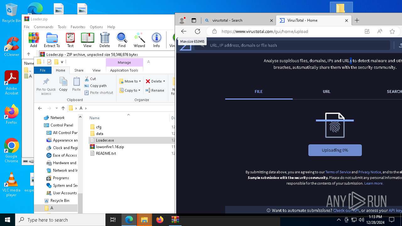
Task: Expand the Delete dropdown arrow in ribbon
Action: (164, 81)
